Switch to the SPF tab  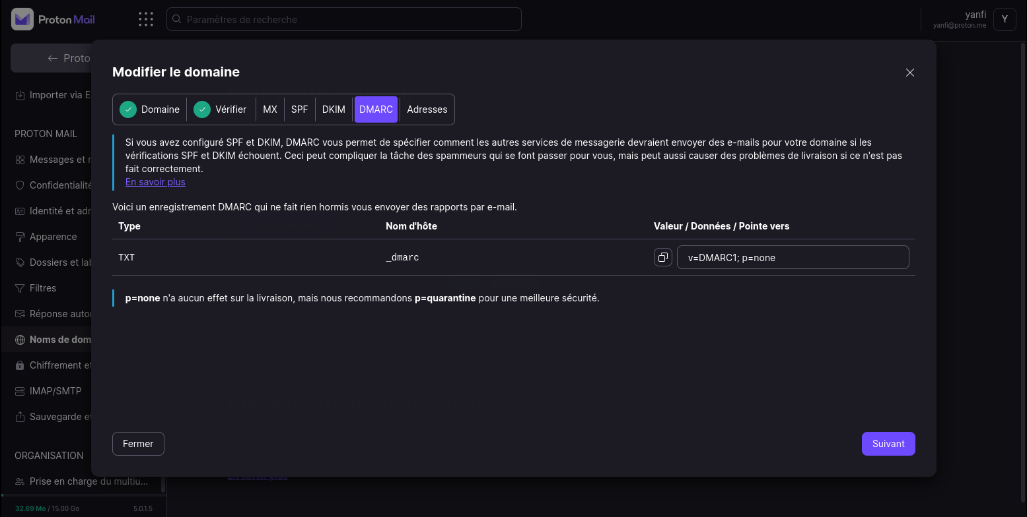click(x=299, y=109)
